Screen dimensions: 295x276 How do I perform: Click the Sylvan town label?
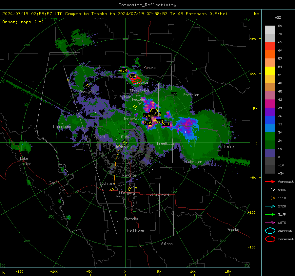coord(125,97)
